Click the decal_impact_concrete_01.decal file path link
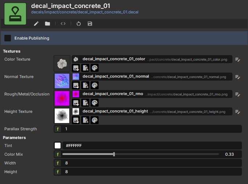Screen dimensions: 248x184 [85, 12]
